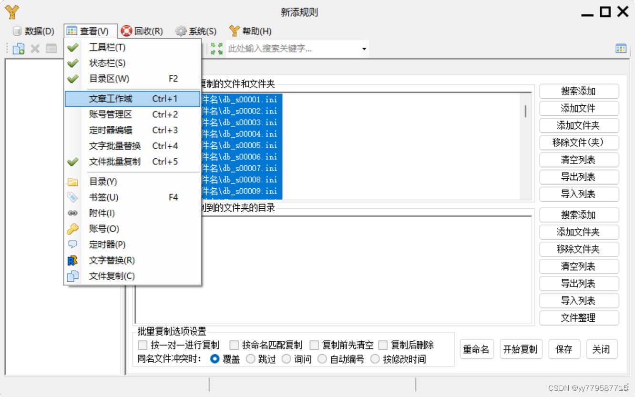Click the folder icon beside 目录(Y)
This screenshot has width=635, height=397.
(72, 182)
